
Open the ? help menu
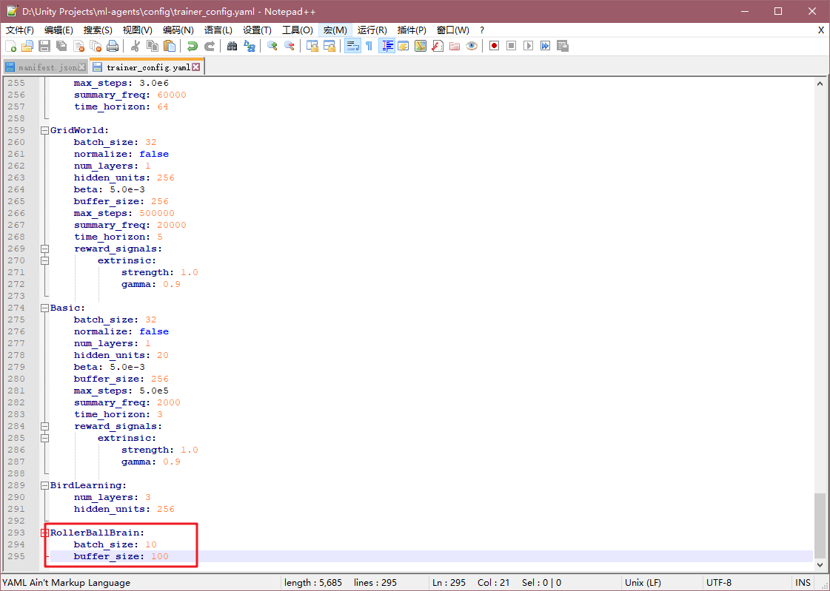482,30
